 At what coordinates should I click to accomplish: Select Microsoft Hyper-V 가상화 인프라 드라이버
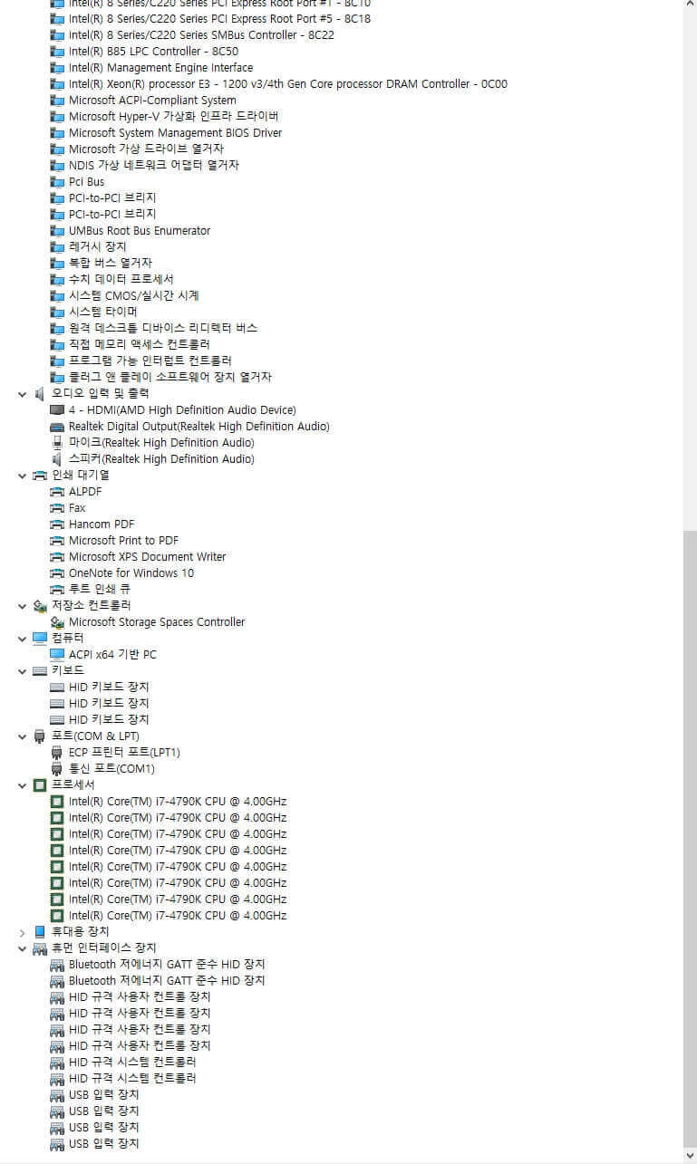(174, 116)
